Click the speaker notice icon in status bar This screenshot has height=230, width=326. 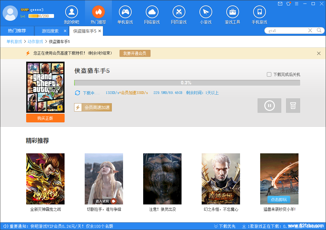pyautogui.click(x=6, y=226)
